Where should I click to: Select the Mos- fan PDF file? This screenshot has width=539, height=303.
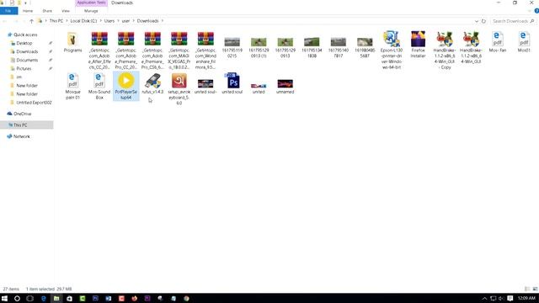point(498,42)
